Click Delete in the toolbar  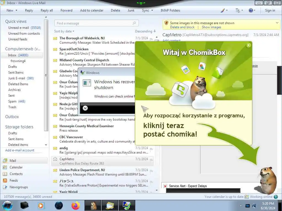pyautogui.click(x=115, y=10)
